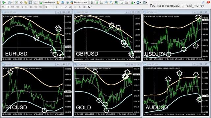The image size is (211, 118).
Task: Open the arrows objects dropdown
Action: (x=90, y=7)
